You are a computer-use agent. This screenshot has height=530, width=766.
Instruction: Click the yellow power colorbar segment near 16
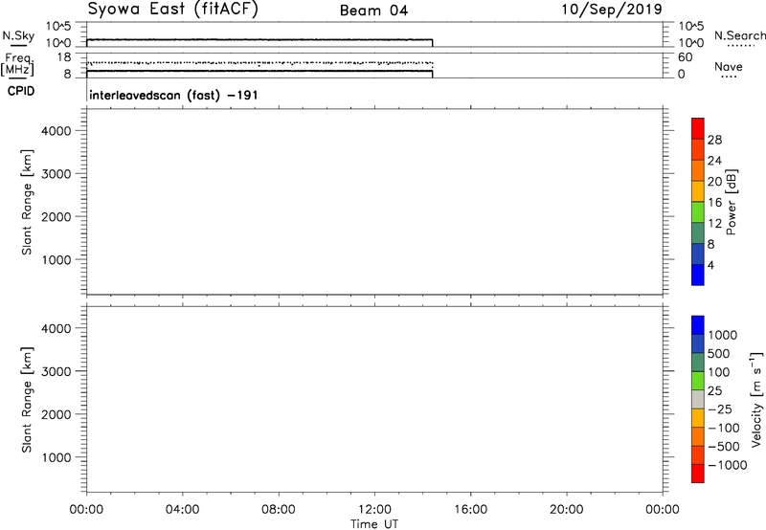(x=698, y=190)
